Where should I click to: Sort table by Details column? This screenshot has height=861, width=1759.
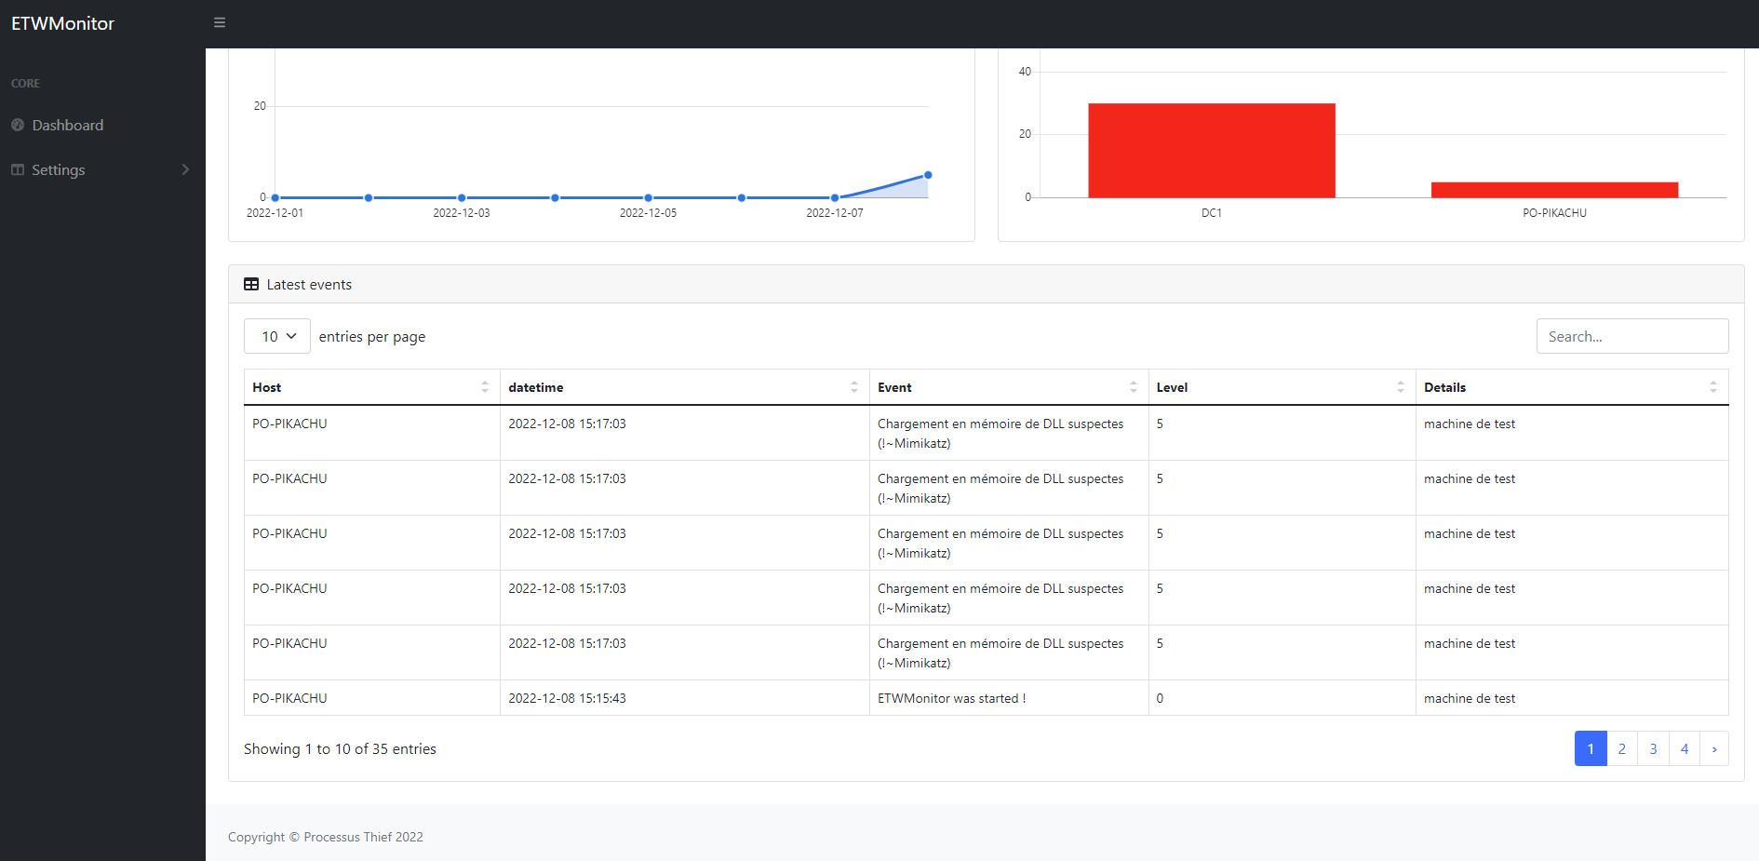(1712, 387)
